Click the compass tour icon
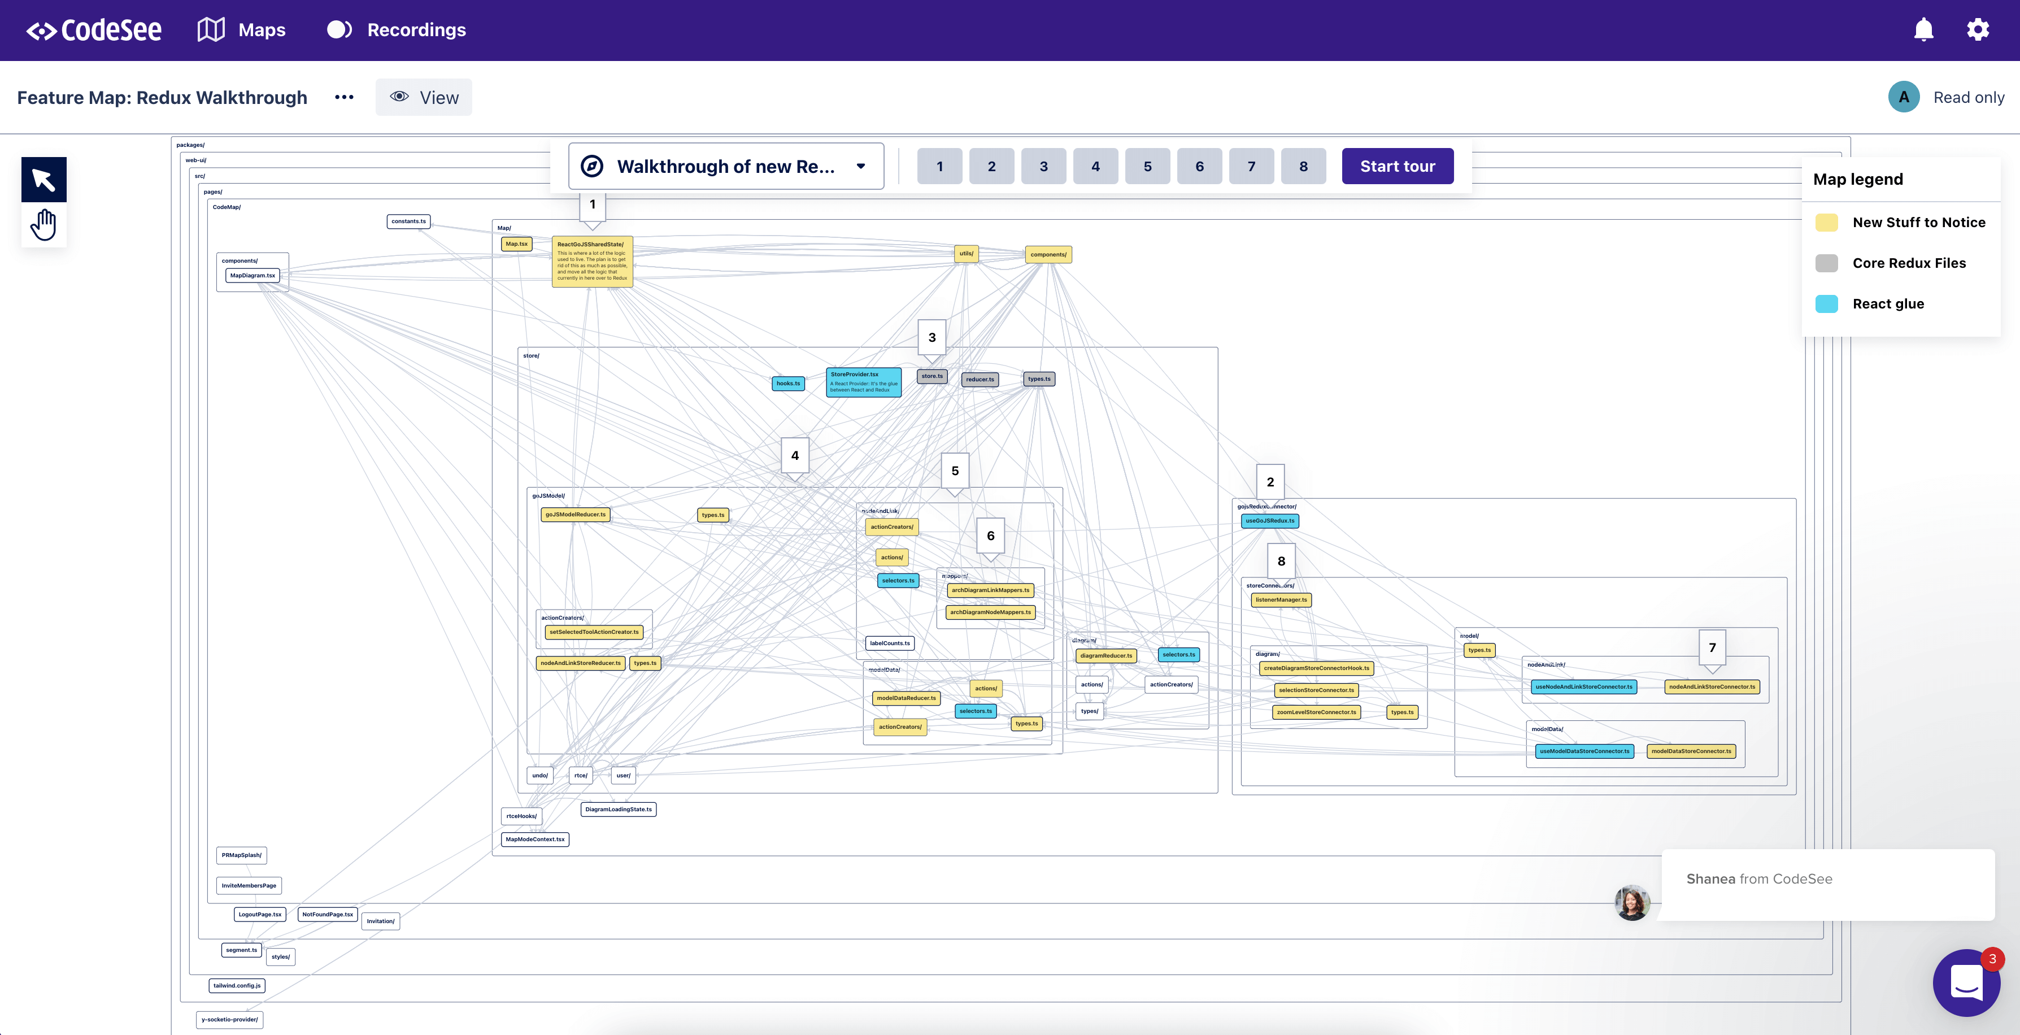Image resolution: width=2020 pixels, height=1035 pixels. (x=592, y=166)
